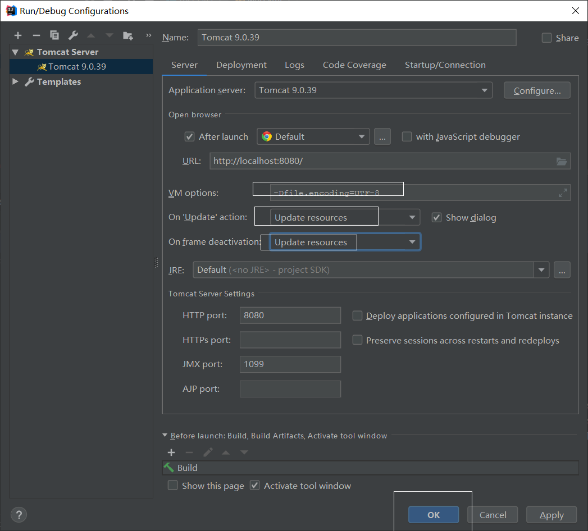Switch to Logs tab
This screenshot has height=531, width=588.
[x=294, y=65]
